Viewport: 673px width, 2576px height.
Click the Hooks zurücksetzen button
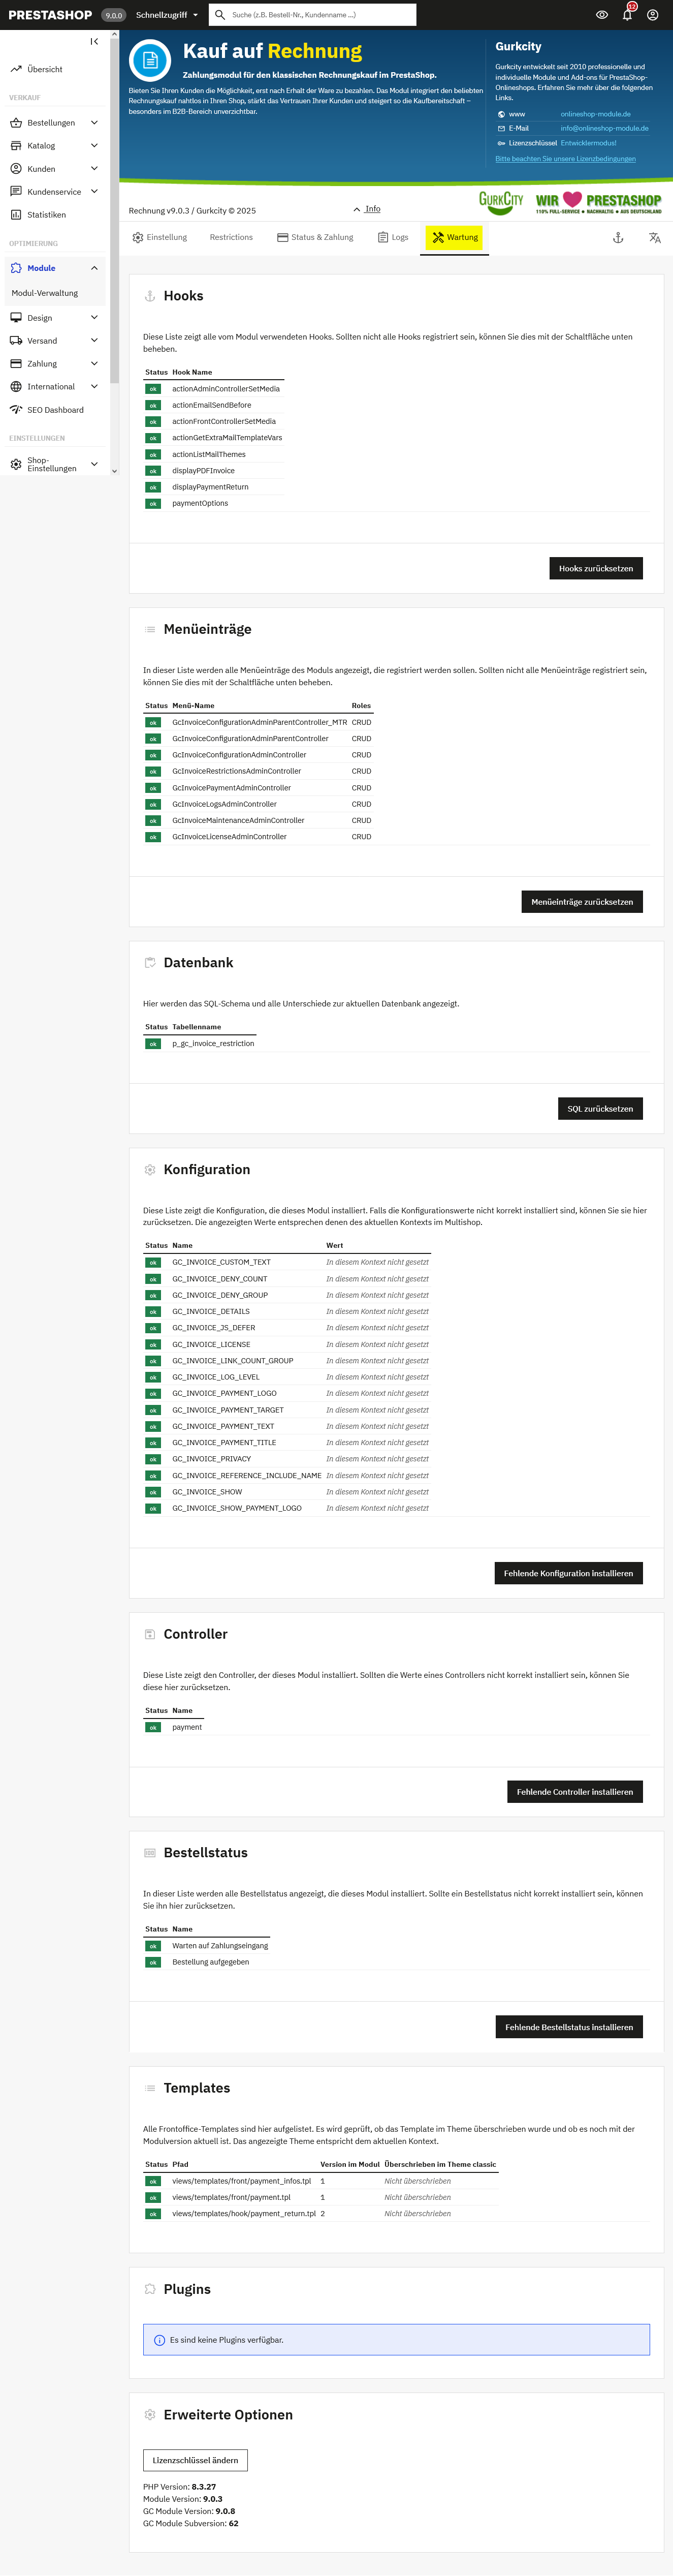click(596, 568)
